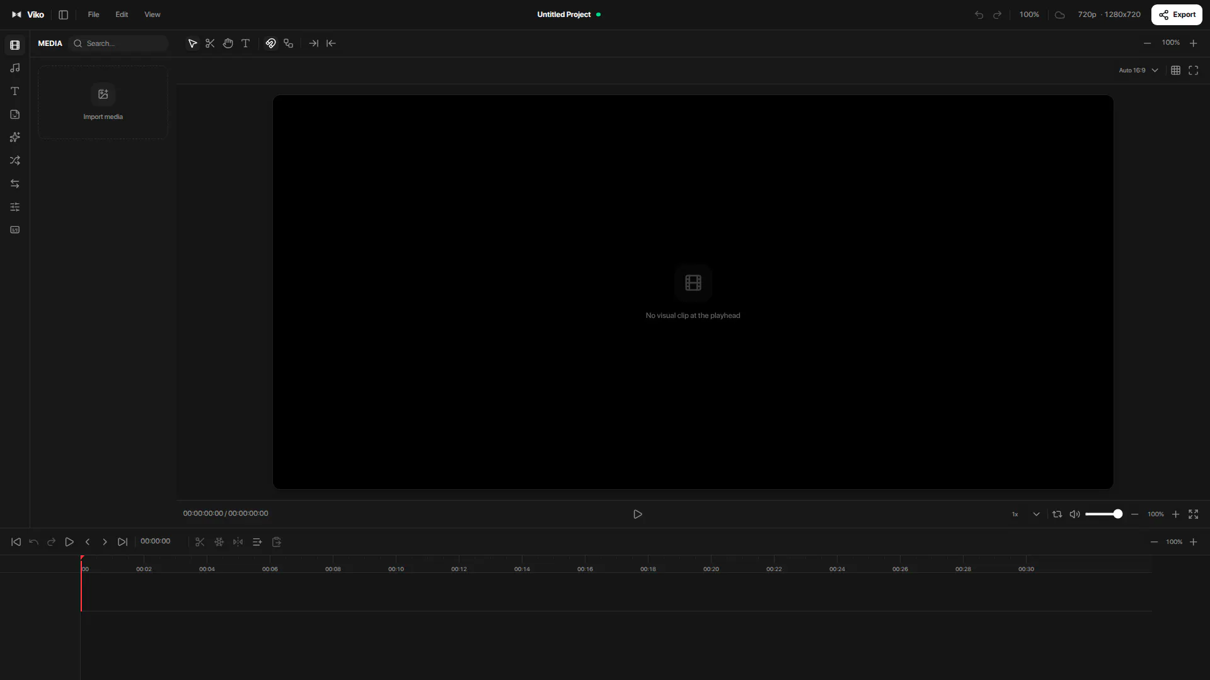Click the add track list-plus icon
Screen dimensions: 1210x680
[257, 542]
